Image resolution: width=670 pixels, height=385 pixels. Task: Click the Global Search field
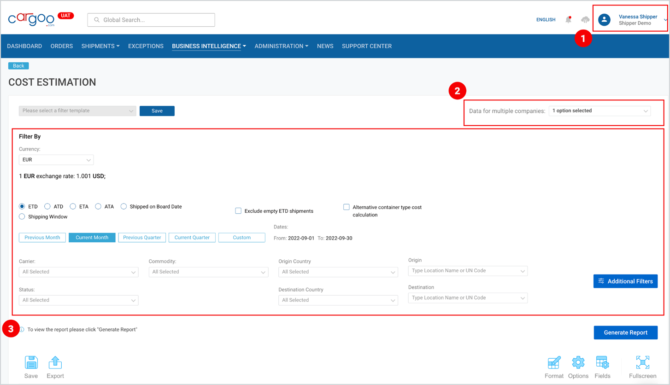[x=151, y=20]
